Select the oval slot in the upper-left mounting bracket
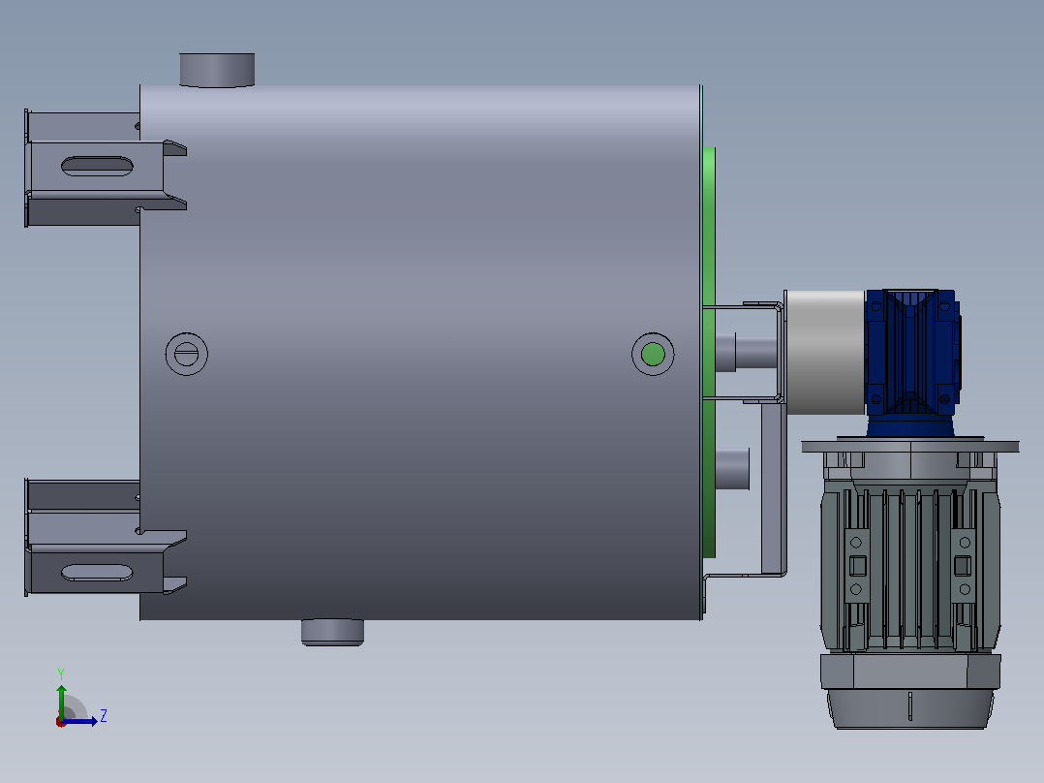Image resolution: width=1044 pixels, height=783 pixels. [97, 166]
